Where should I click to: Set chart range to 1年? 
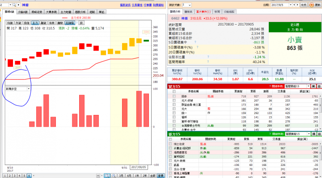137,176
